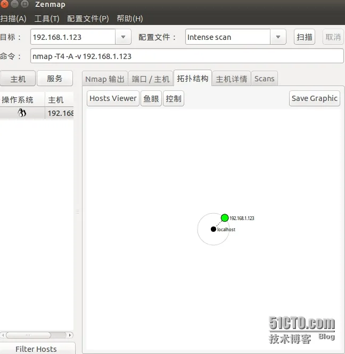The width and height of the screenshot is (345, 354).
Task: Maximize the Zenmap window
Action: click(24, 4)
